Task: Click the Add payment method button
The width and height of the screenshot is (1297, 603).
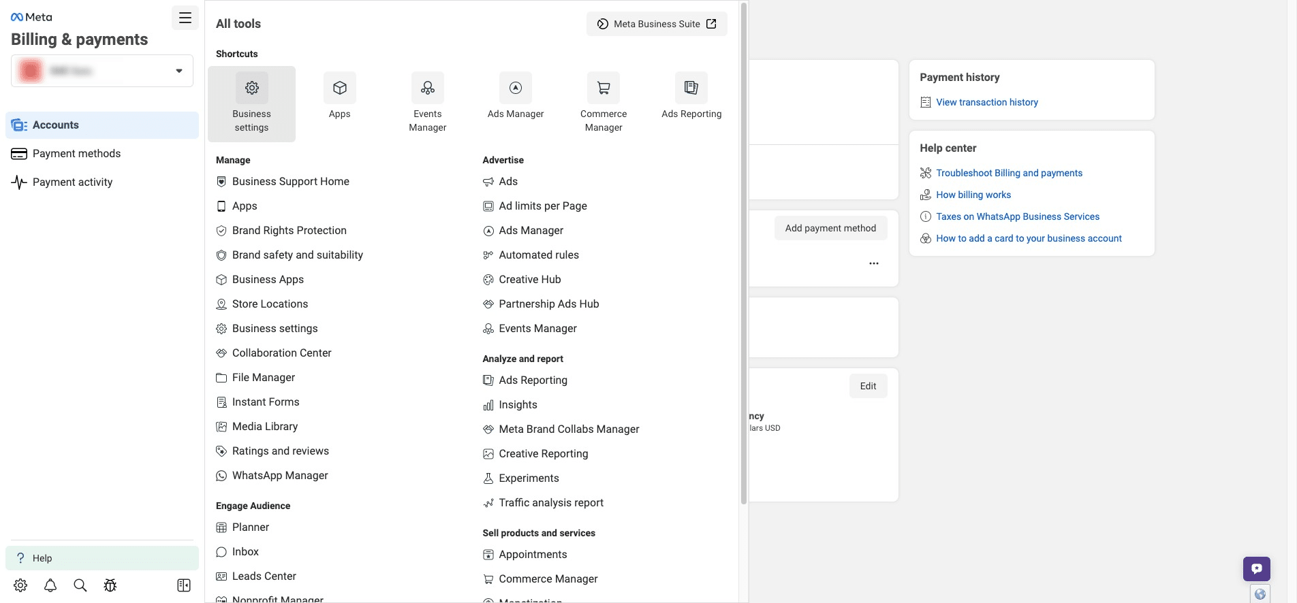Action: [830, 228]
